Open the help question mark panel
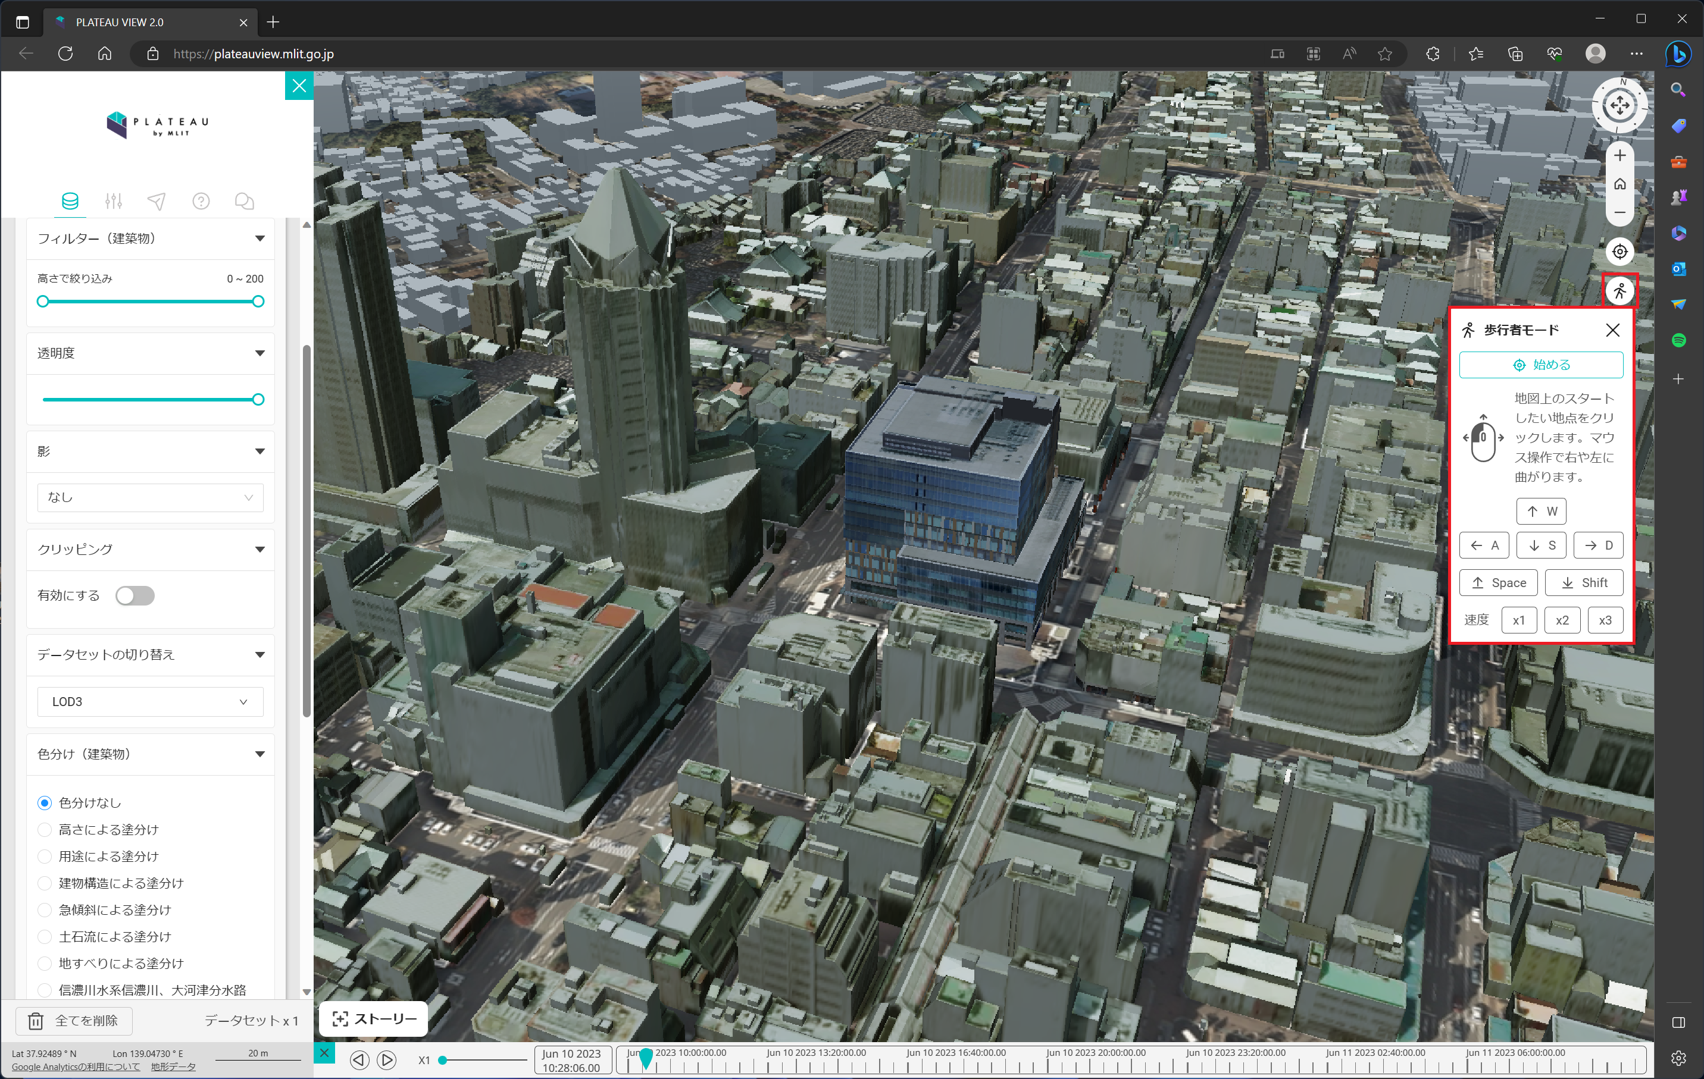 pyautogui.click(x=201, y=202)
